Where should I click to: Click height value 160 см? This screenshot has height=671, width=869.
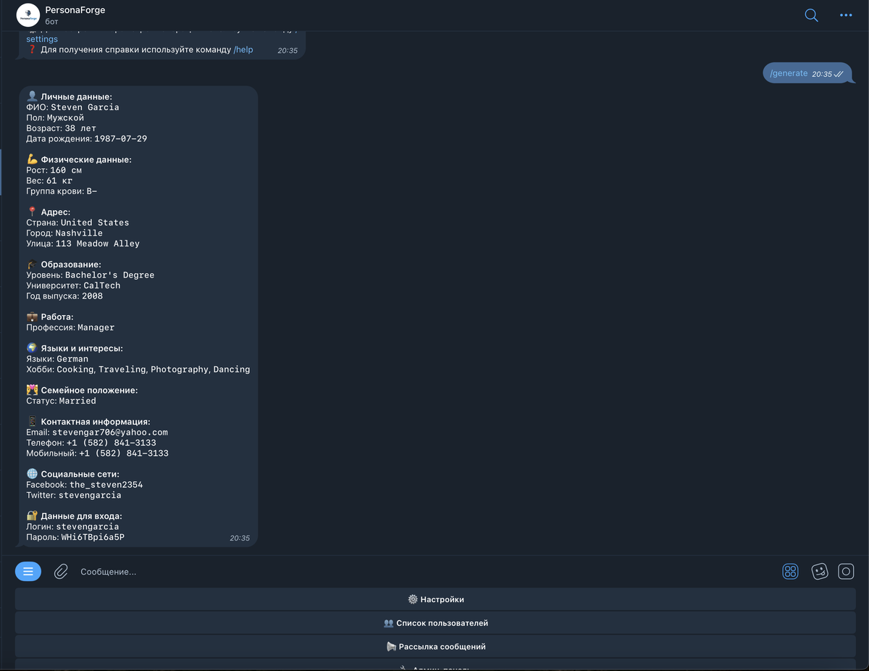click(x=66, y=170)
